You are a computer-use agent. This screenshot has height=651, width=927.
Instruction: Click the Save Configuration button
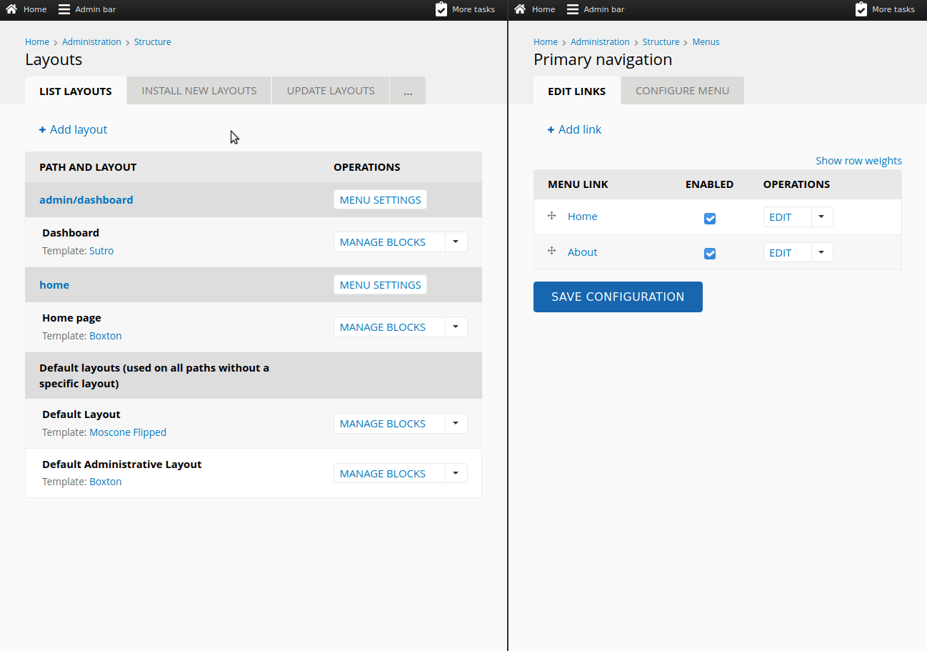[618, 297]
